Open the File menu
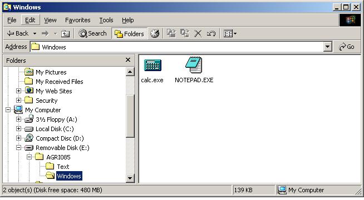 (12, 20)
